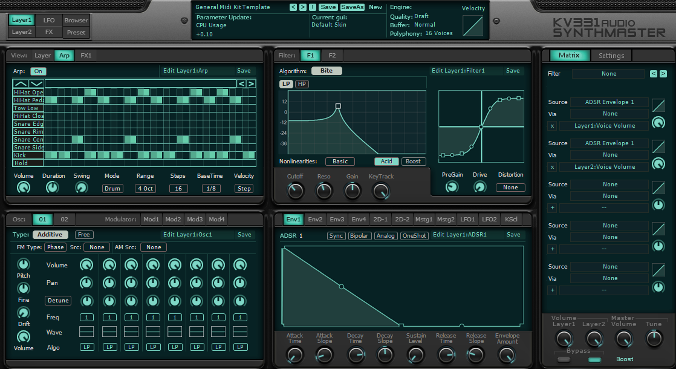The height and width of the screenshot is (369, 676).
Task: Click the SaveAs button
Action: (353, 7)
